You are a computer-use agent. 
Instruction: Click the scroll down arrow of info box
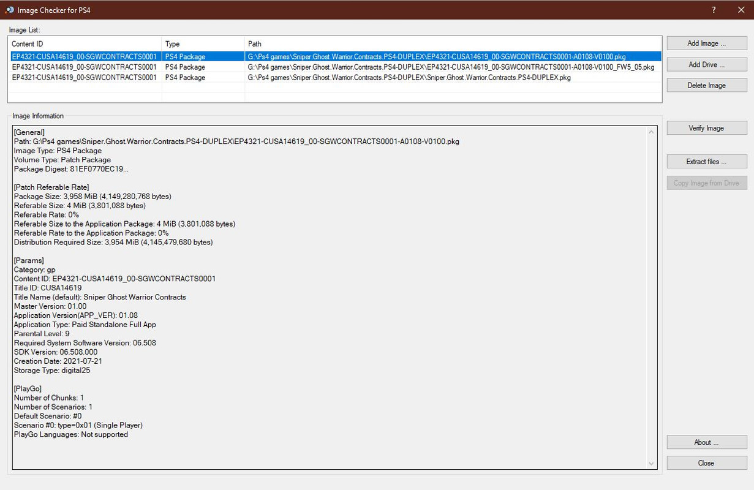pyautogui.click(x=651, y=464)
